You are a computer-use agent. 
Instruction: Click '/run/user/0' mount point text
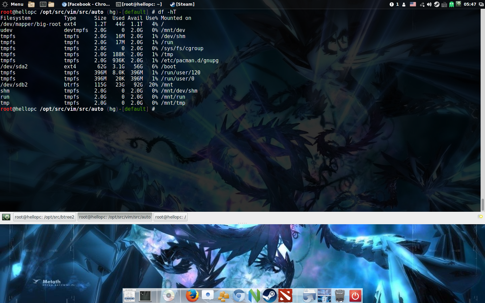(177, 79)
